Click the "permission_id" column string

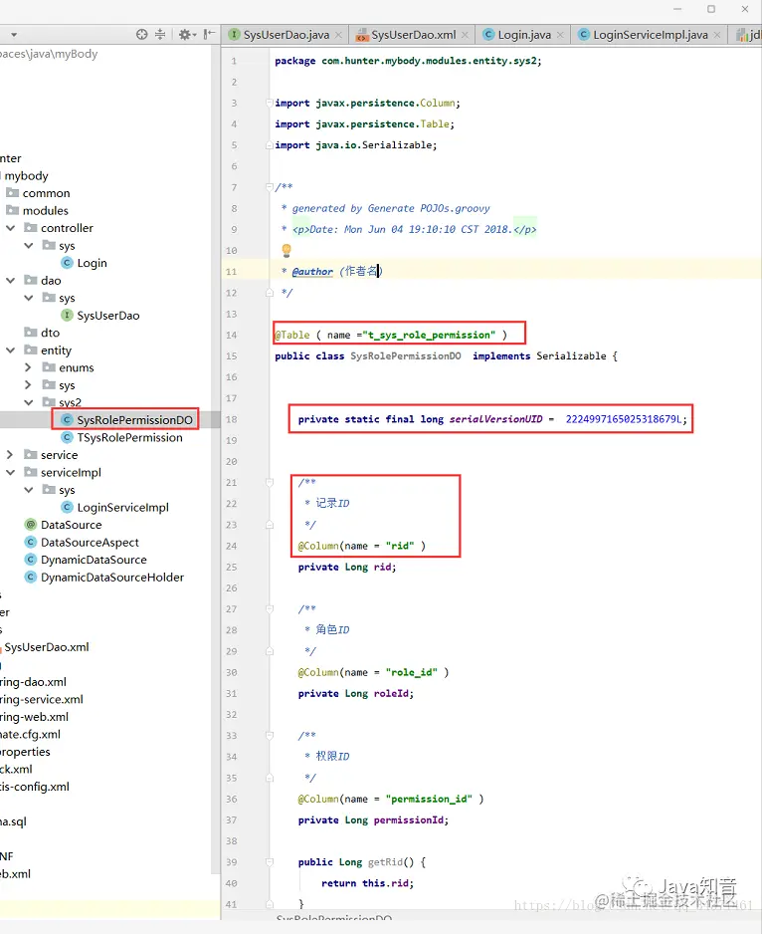tap(429, 799)
